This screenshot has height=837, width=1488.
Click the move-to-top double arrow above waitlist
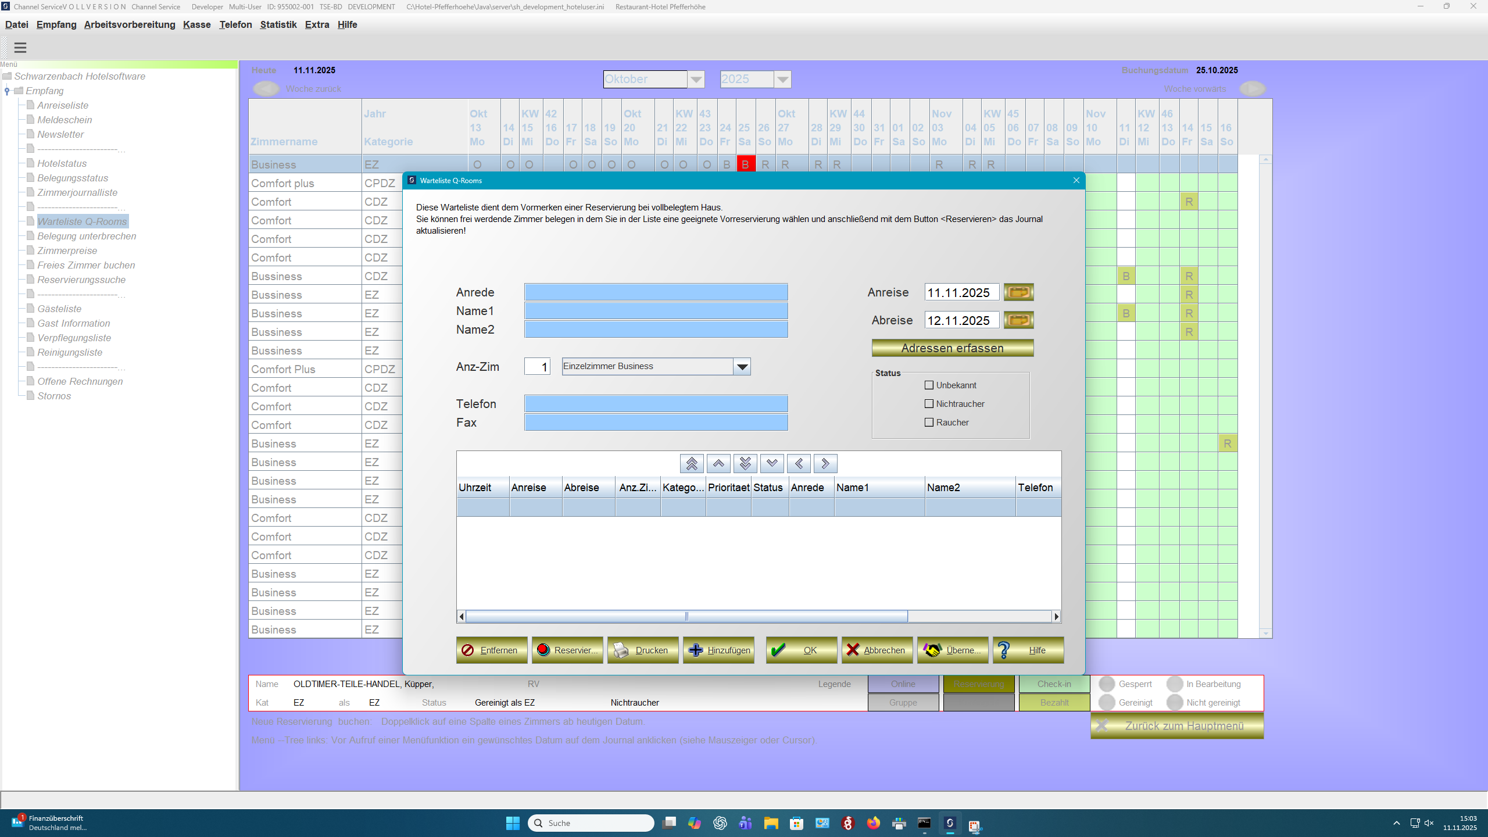[x=691, y=463]
